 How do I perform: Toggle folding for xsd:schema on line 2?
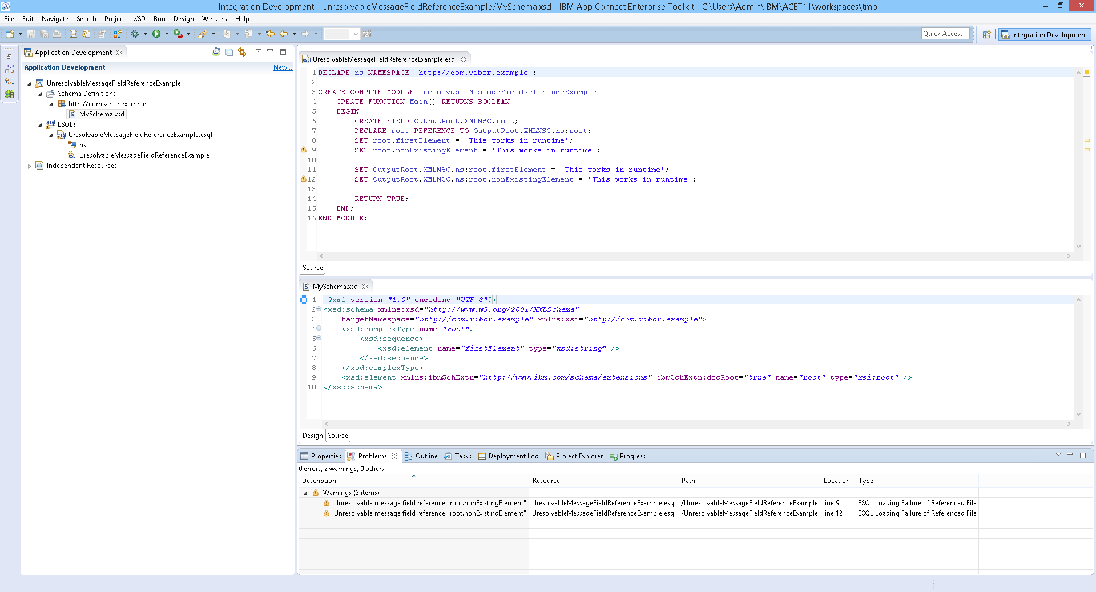click(x=319, y=309)
